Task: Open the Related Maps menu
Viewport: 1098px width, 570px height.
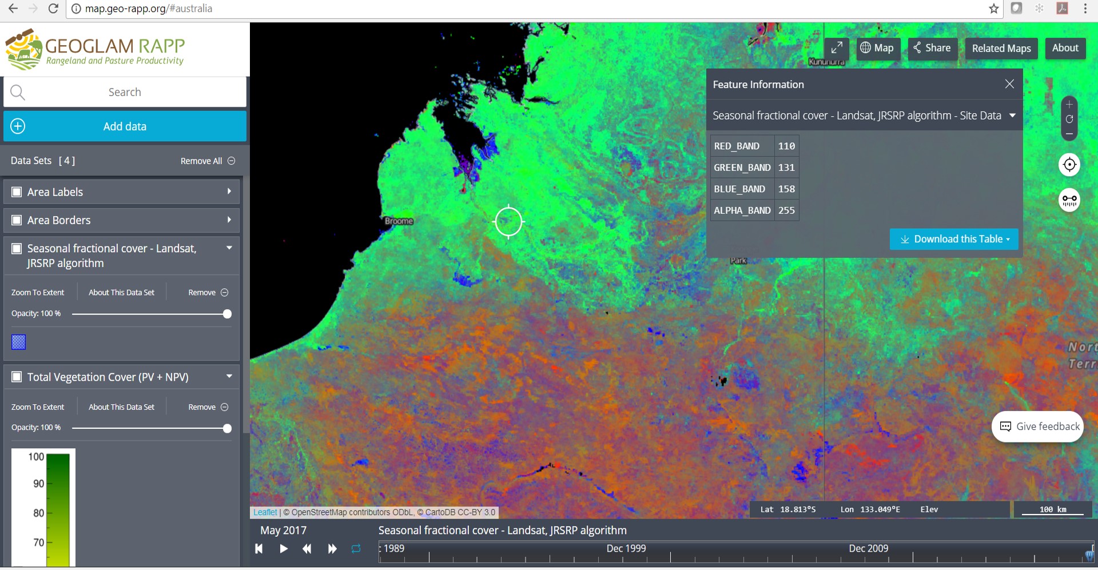Action: 1001,49
